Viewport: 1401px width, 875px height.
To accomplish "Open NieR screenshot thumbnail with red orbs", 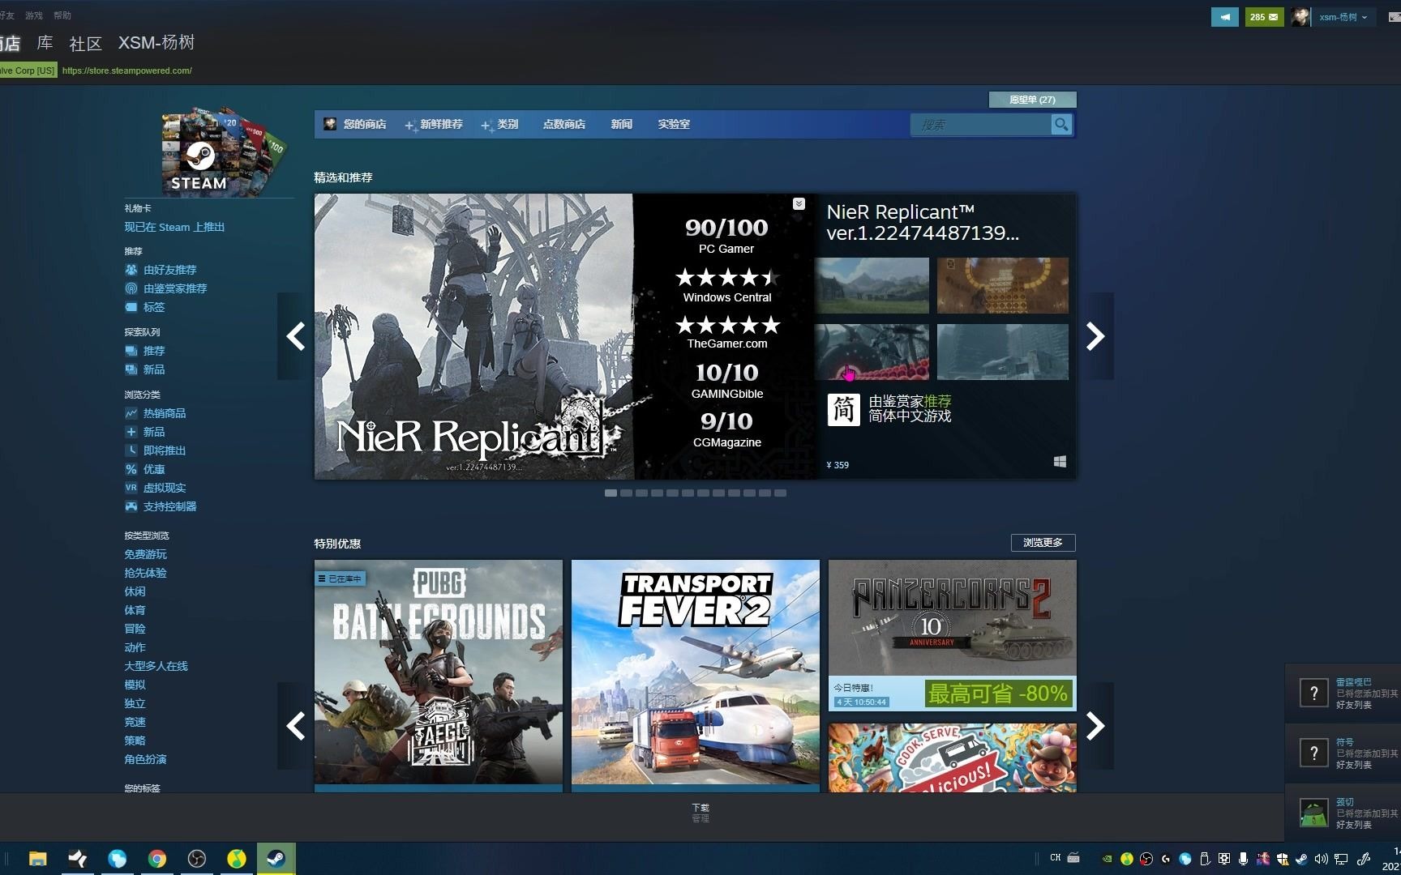I will point(872,352).
